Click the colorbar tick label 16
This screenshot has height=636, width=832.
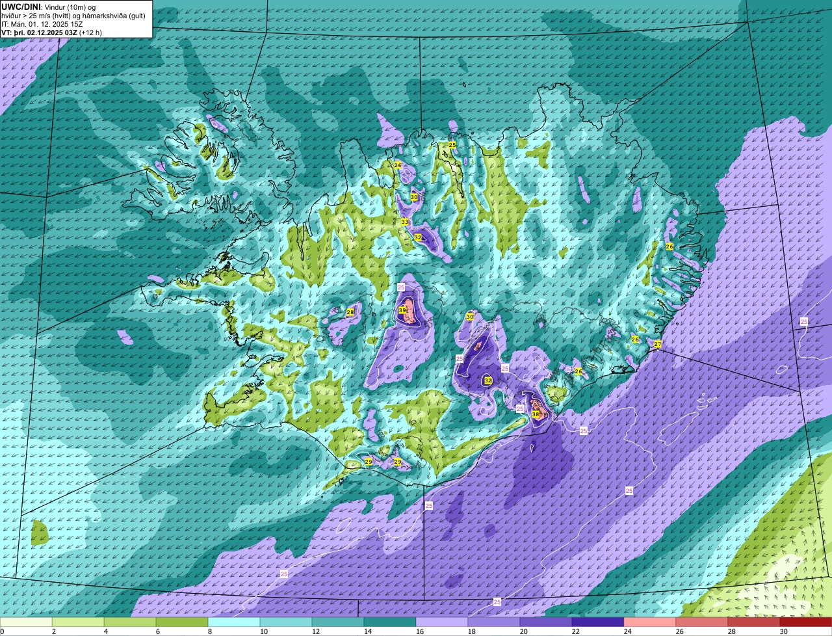tap(420, 631)
